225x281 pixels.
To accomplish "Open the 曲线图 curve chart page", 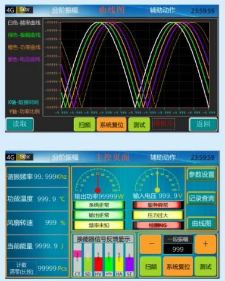I will coord(201,223).
